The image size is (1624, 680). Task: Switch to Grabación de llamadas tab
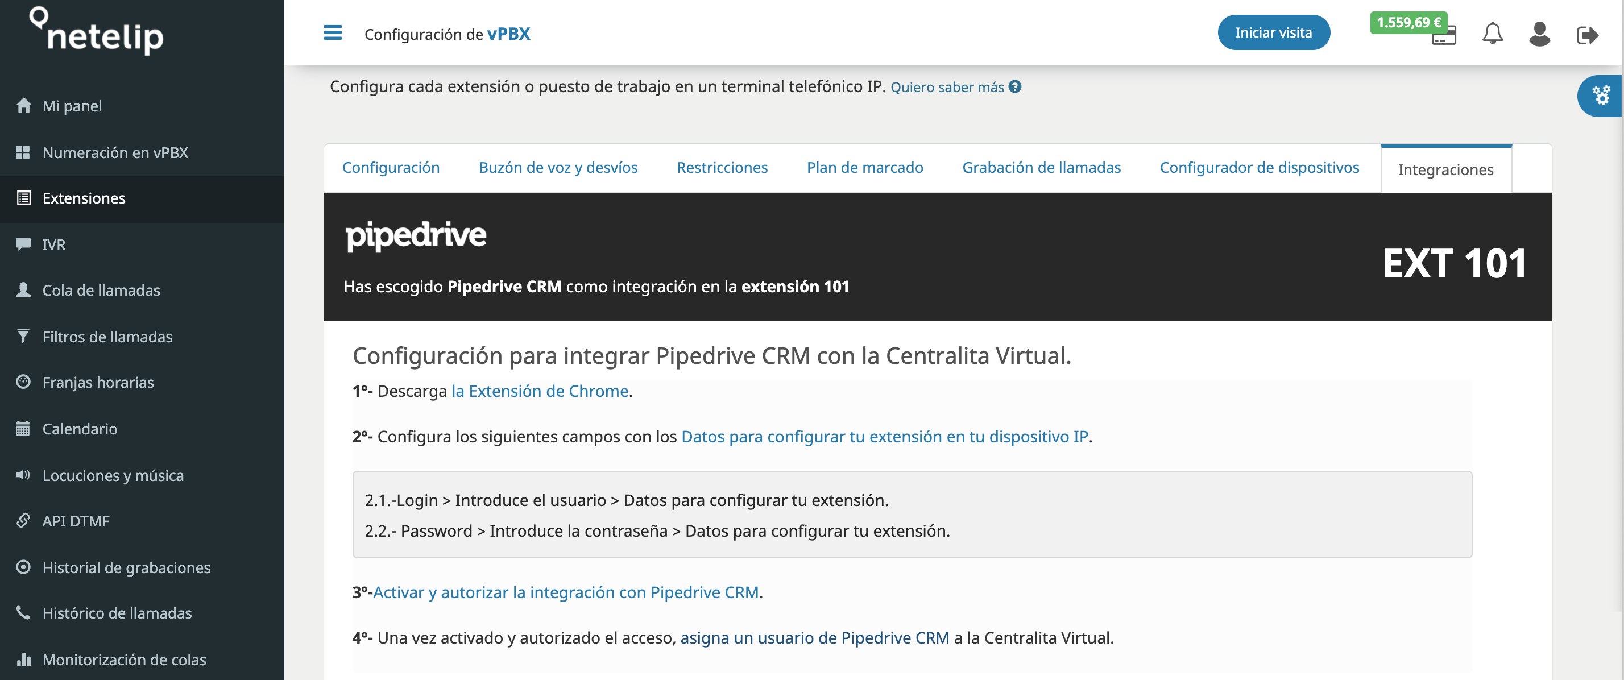1041,168
